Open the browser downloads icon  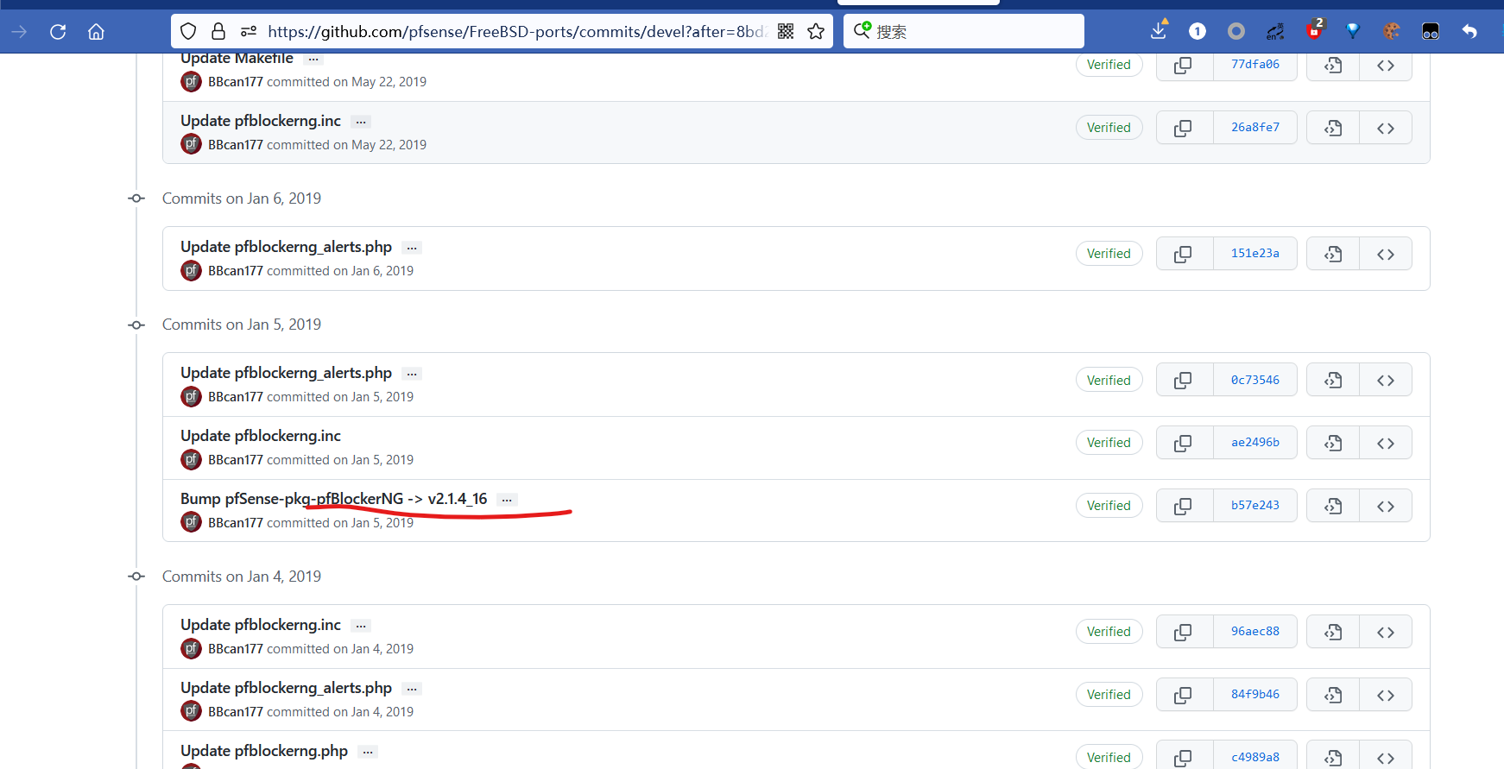(1159, 32)
